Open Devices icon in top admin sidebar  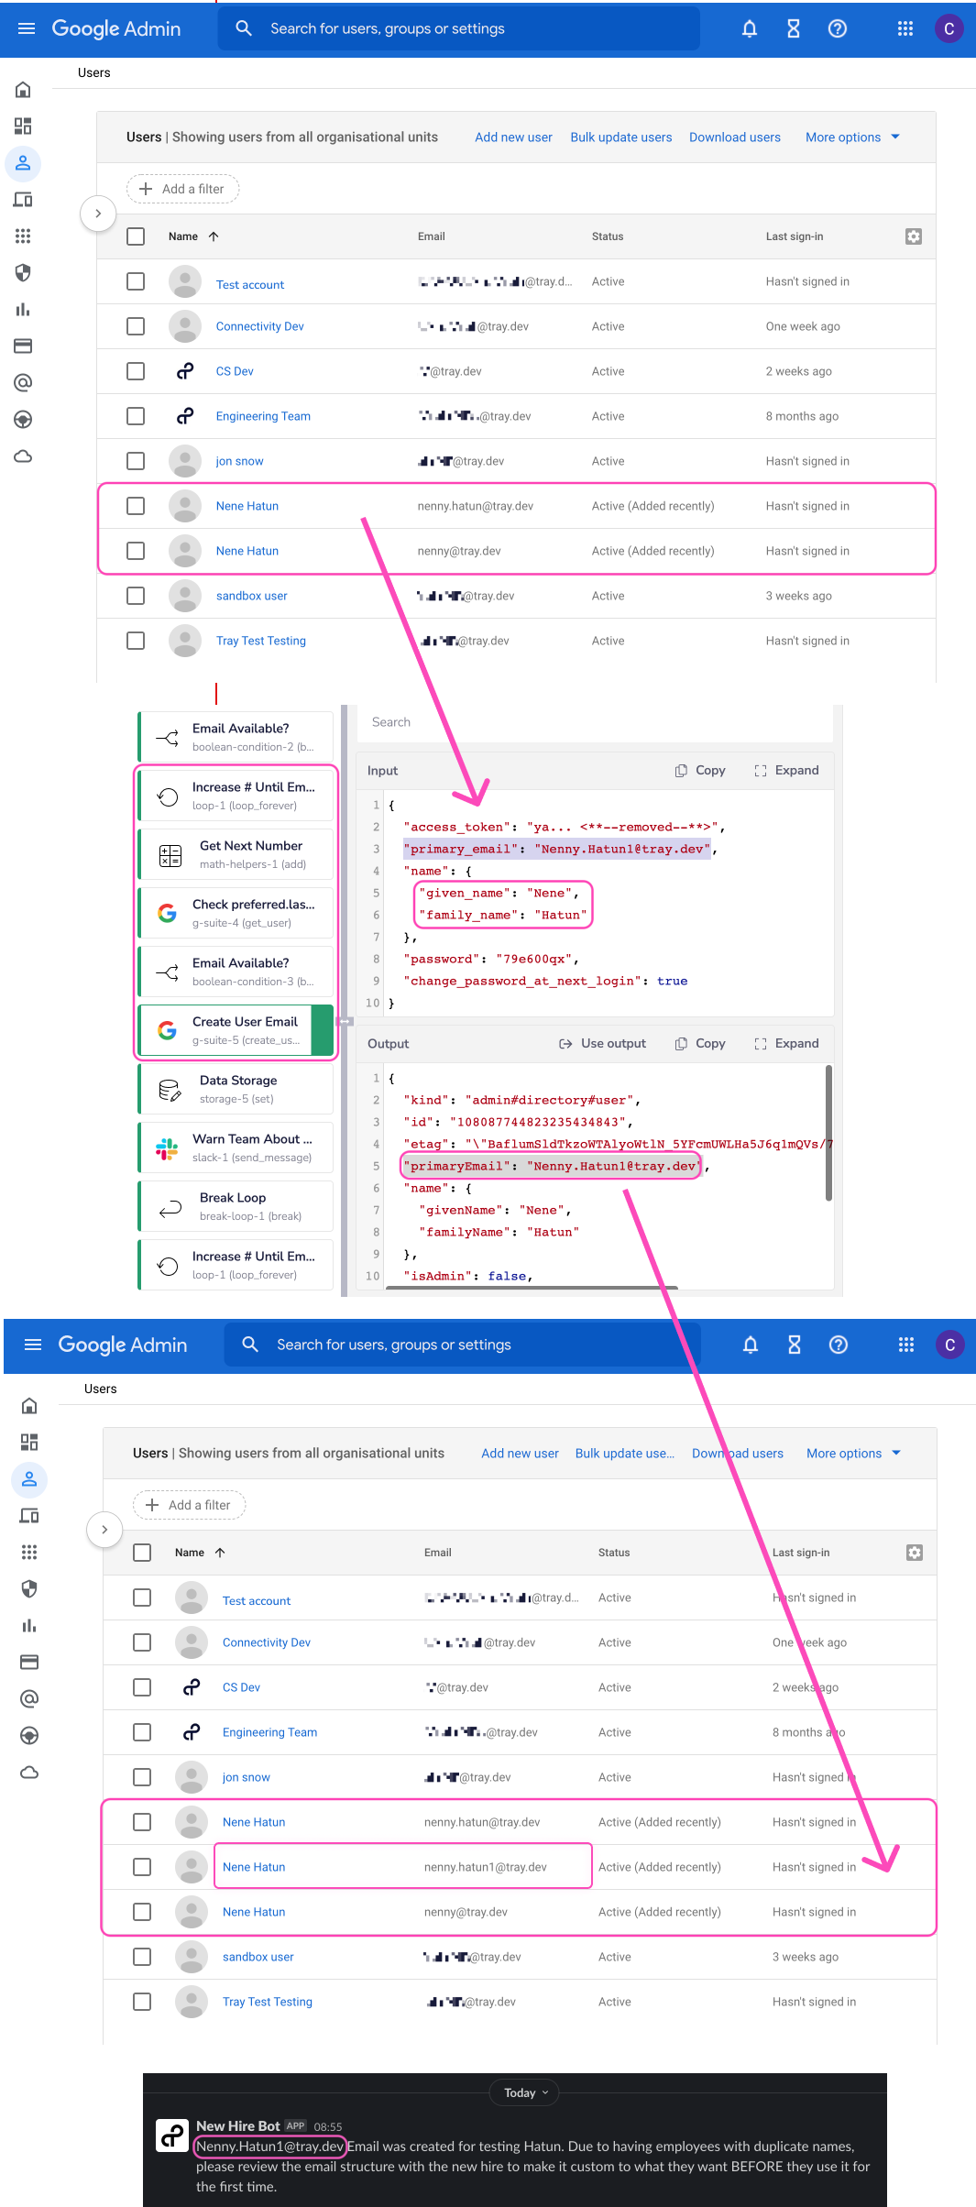23,199
